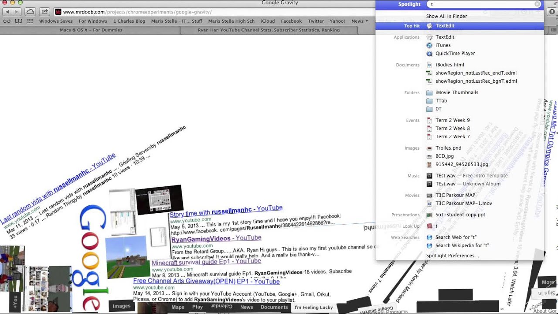Click the TextEdit icon in Top Hit row
Image resolution: width=558 pixels, height=314 pixels.
[x=429, y=26]
